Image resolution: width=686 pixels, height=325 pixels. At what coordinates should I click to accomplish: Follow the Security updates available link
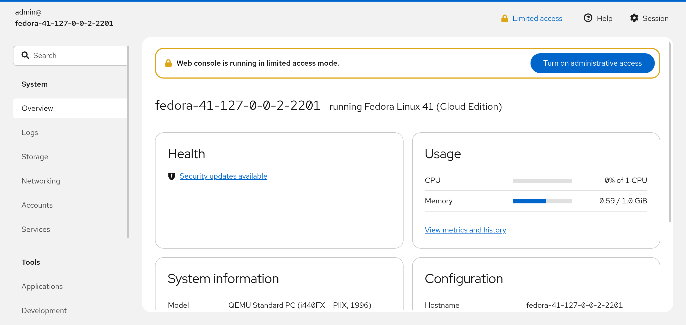tap(223, 176)
